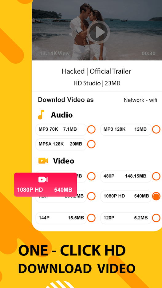Click the Hacked | Official Trailer title
Screen dimensions: 162x288
click(x=97, y=71)
